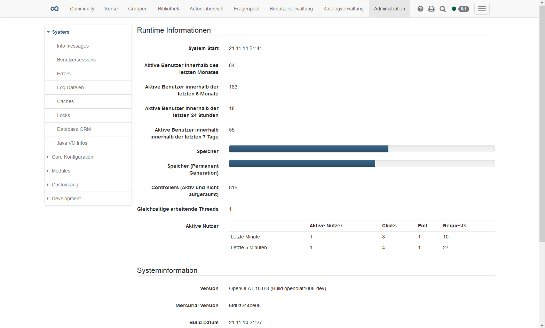Click the value 183 for last 6 months

coord(233,87)
